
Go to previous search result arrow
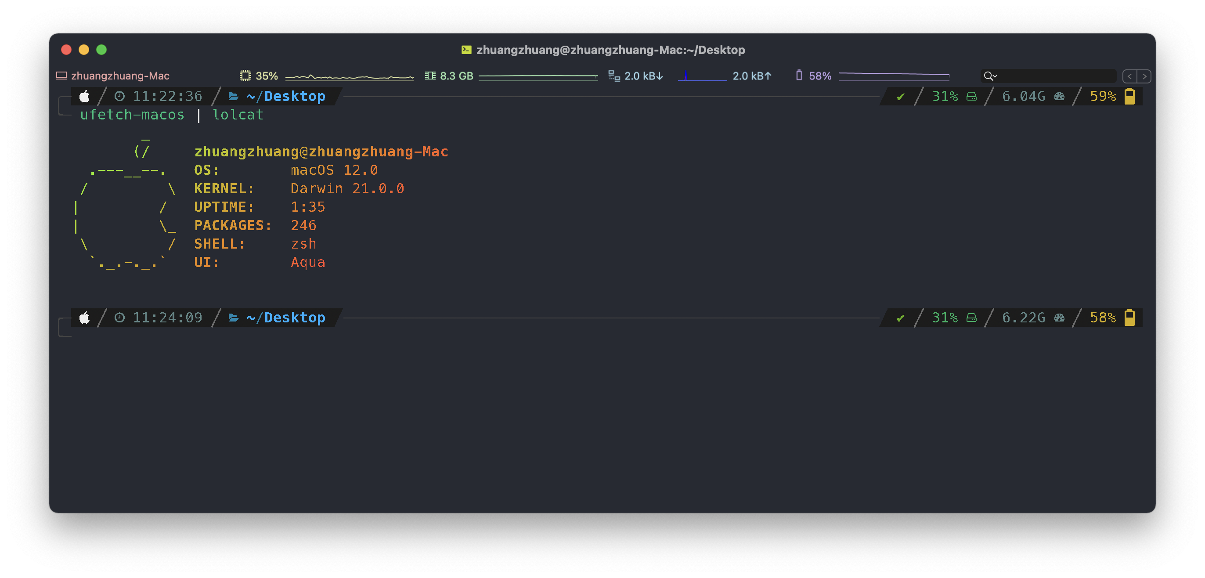(1129, 76)
